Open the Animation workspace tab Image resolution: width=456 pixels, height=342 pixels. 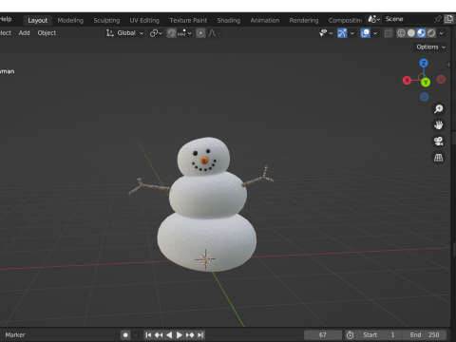tap(265, 21)
